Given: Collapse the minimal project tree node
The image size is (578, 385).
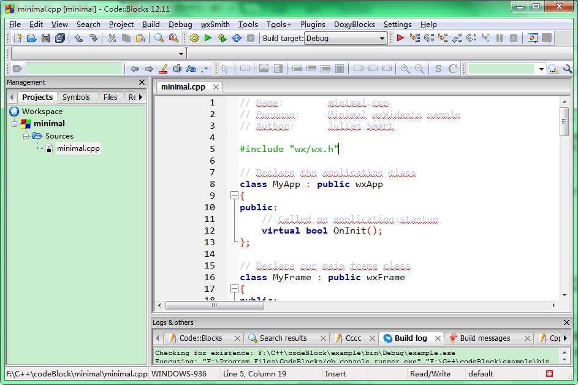Looking at the screenshot, I should (14, 124).
